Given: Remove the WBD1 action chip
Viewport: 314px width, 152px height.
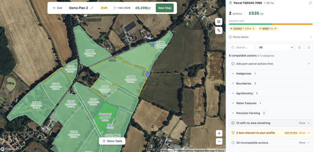Looking at the screenshot, I should [276, 29].
